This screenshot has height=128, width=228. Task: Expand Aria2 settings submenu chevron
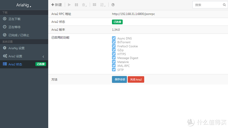[43, 57]
